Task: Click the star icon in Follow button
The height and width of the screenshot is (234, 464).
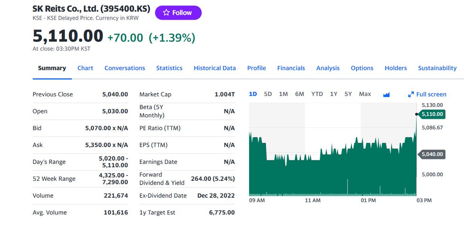Action: tap(166, 13)
